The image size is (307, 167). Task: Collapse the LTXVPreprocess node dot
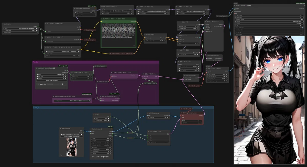(148, 113)
